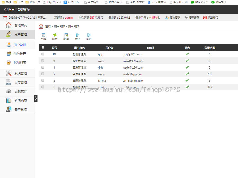Screen dimensions: 238x178
Task: Click the 客户管理 customer icon
Action: (8, 109)
